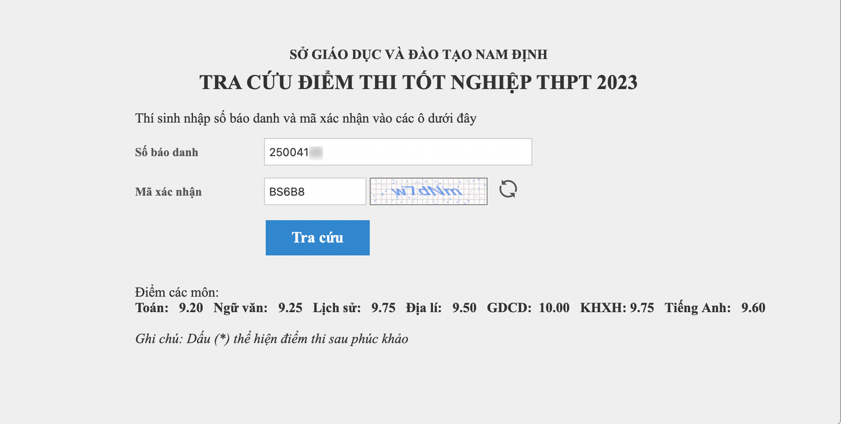Click the TRA CỨU ĐIỂM THI heading
The image size is (841, 424).
click(418, 82)
